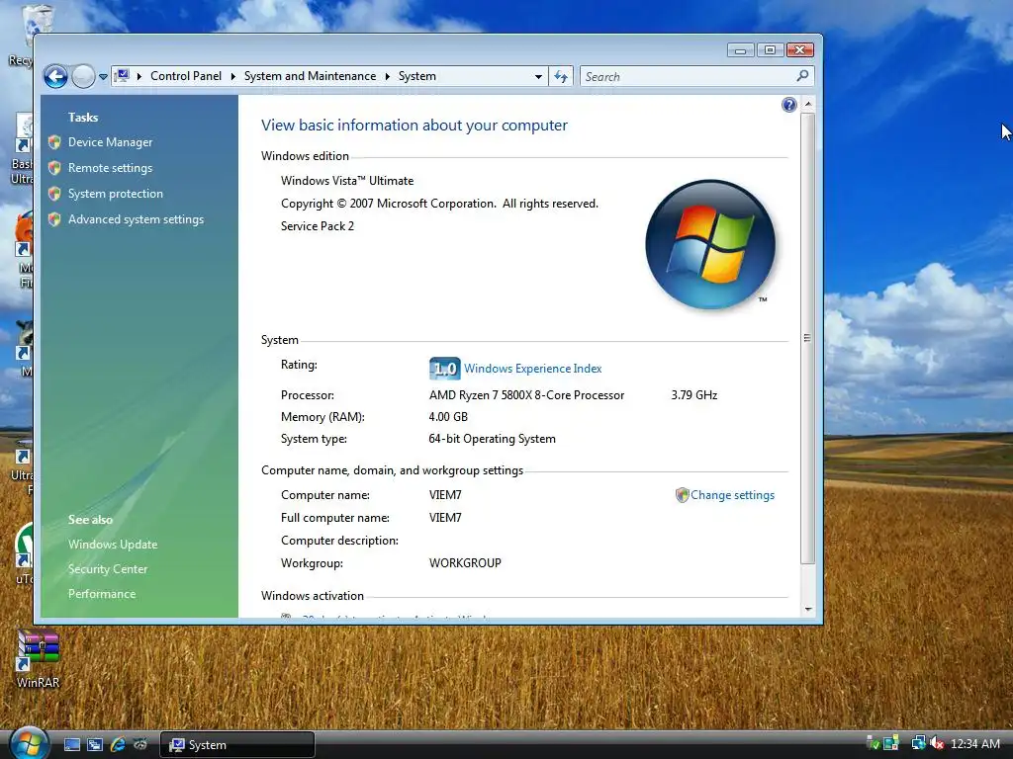Screen dimensions: 1013x759
Task: Click the network tray icon
Action: [x=918, y=743]
